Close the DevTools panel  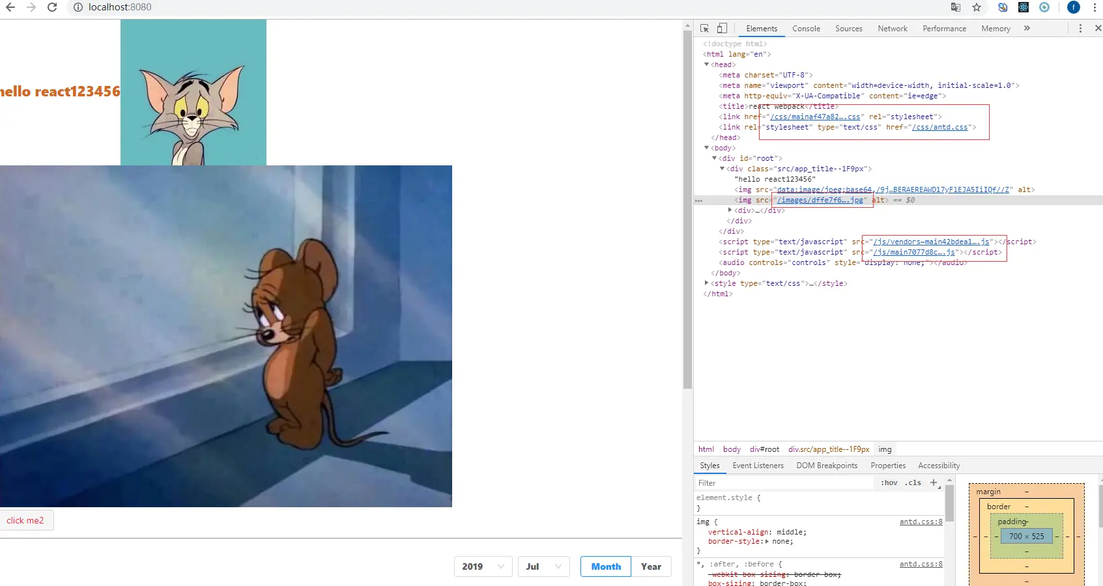point(1098,28)
